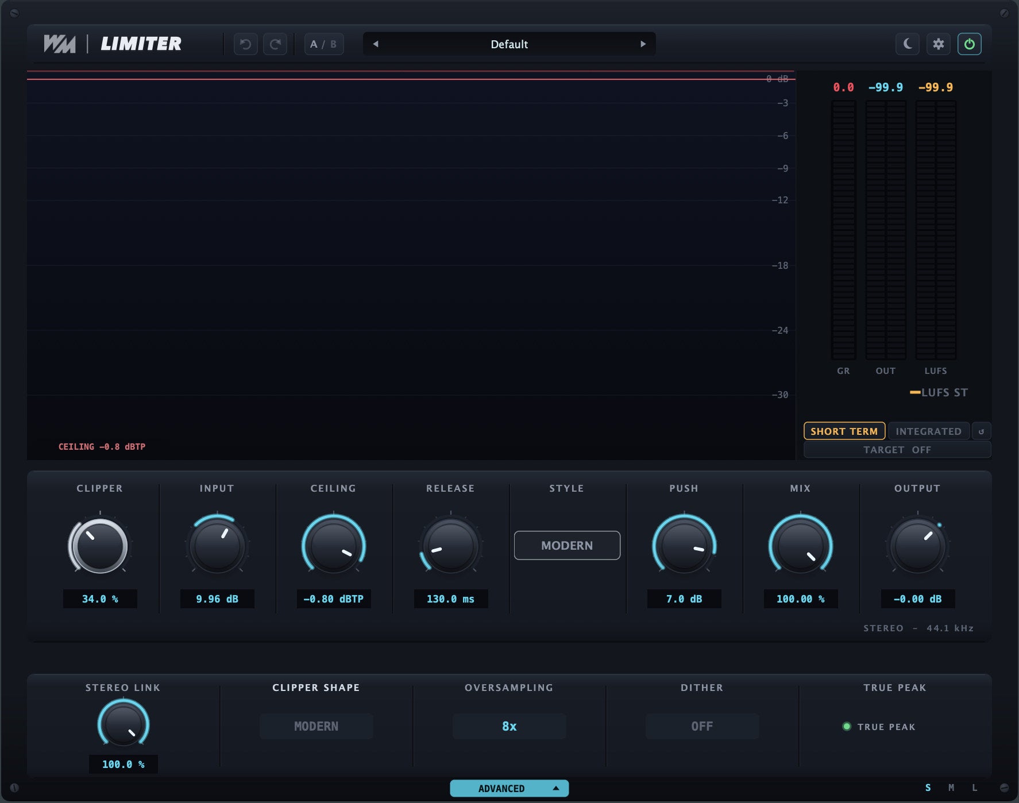1019x803 pixels.
Task: Click the Release 130.0 ms value field
Action: pos(451,599)
